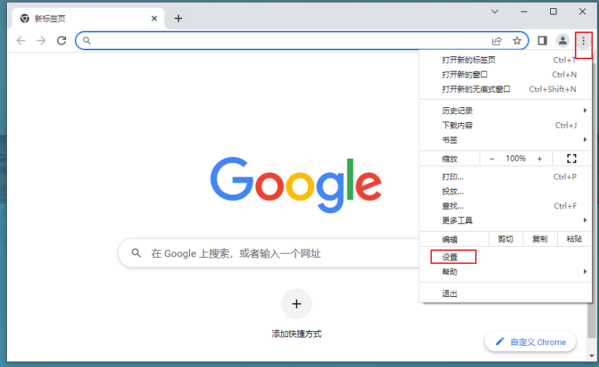This screenshot has width=599, height=367.
Task: Choose 退出 to quit Chrome
Action: pos(505,293)
